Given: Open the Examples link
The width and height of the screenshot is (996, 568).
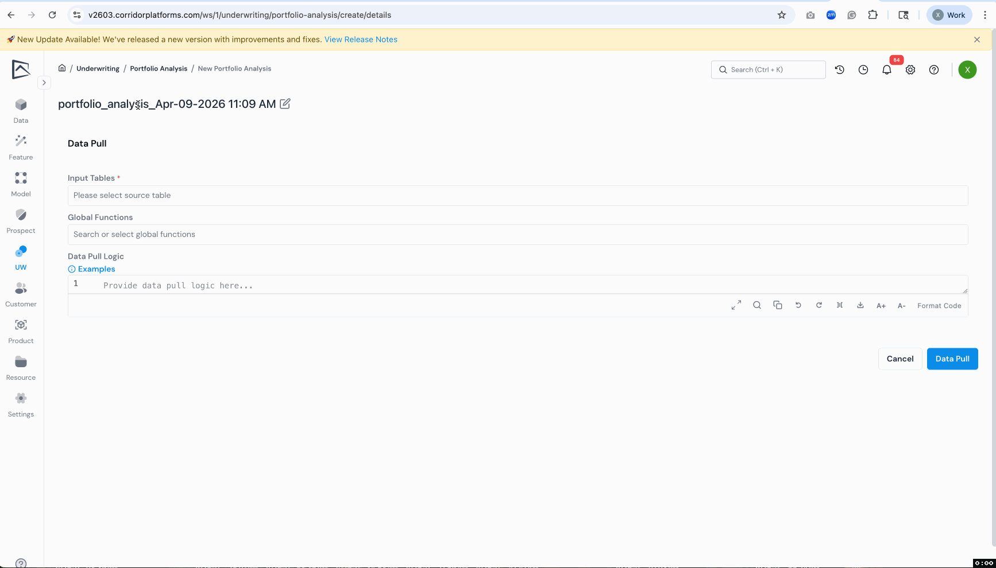Looking at the screenshot, I should [x=91, y=269].
